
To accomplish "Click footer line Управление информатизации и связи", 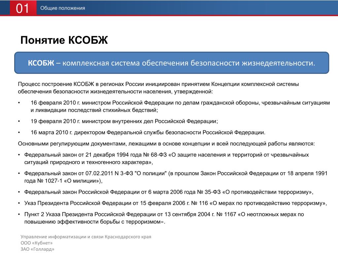I will pos(86,237).
